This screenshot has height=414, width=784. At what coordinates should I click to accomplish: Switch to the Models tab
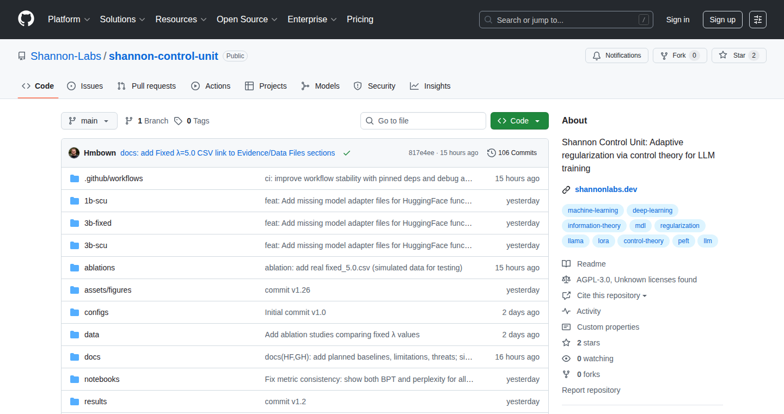320,86
